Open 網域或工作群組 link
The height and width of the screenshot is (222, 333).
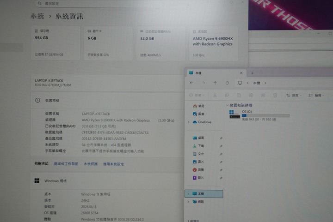point(66,164)
